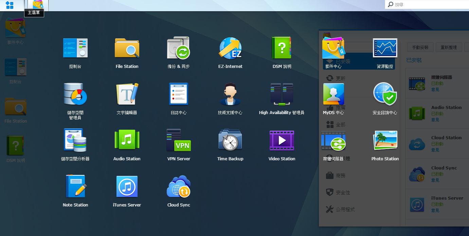469x236 pixels.
Task: Launch iTunes Server from the main menu grid
Action: [x=127, y=191]
